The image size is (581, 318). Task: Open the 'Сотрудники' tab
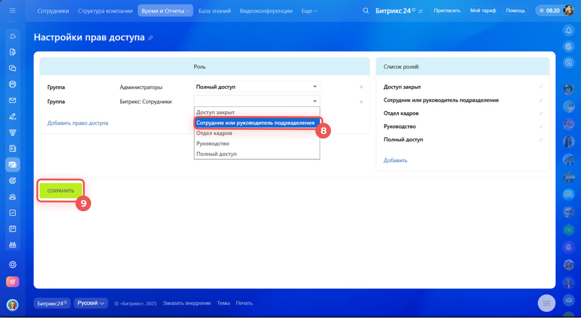[x=53, y=11]
